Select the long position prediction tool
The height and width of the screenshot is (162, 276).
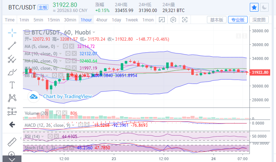click(12, 111)
